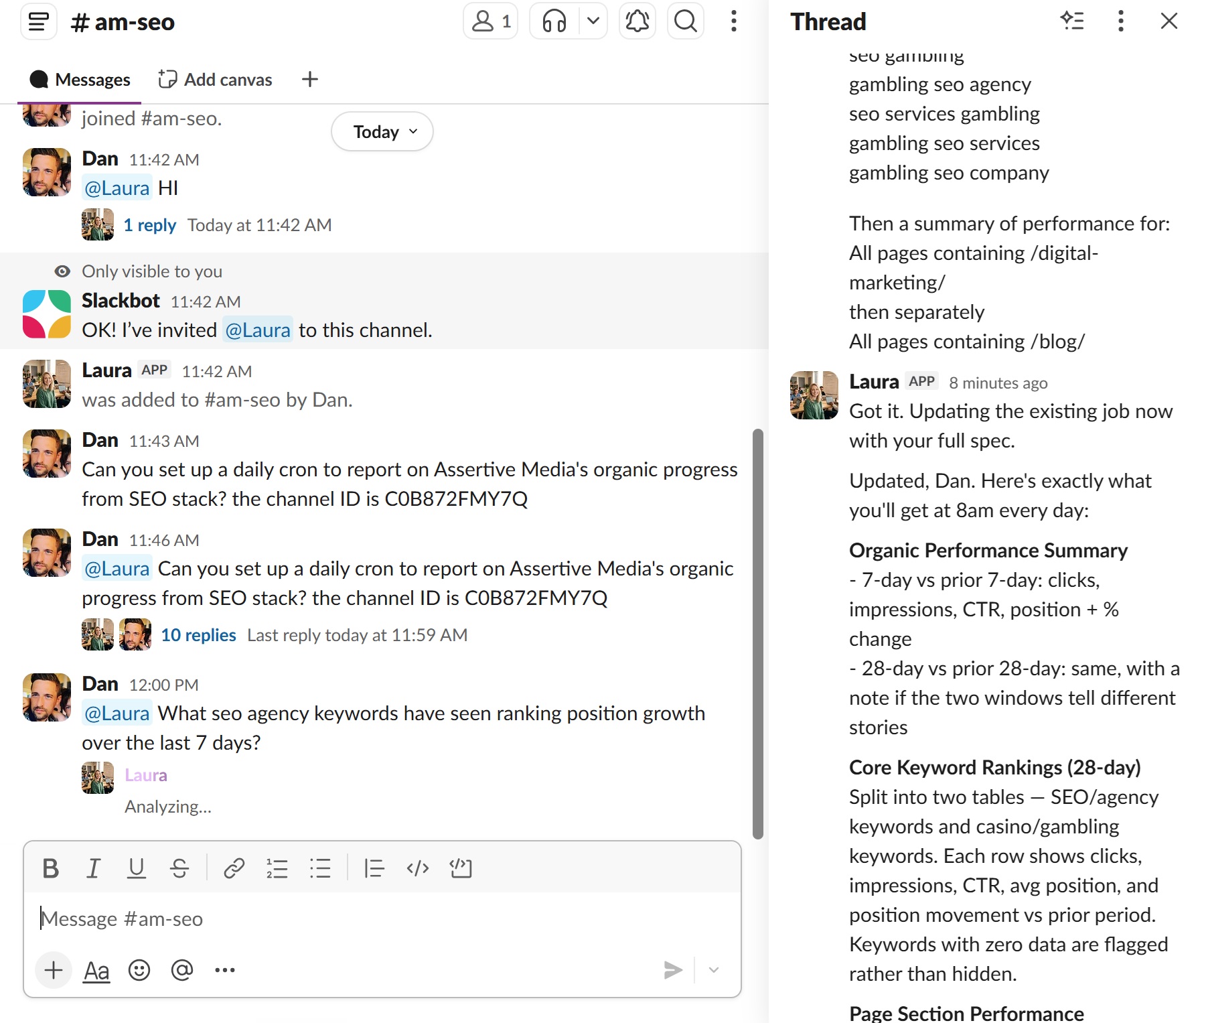Open channel more actions menu

[734, 21]
